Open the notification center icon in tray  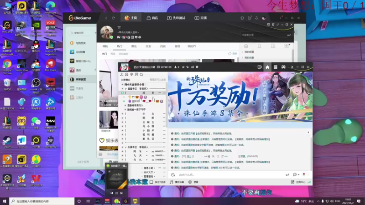[359, 201]
